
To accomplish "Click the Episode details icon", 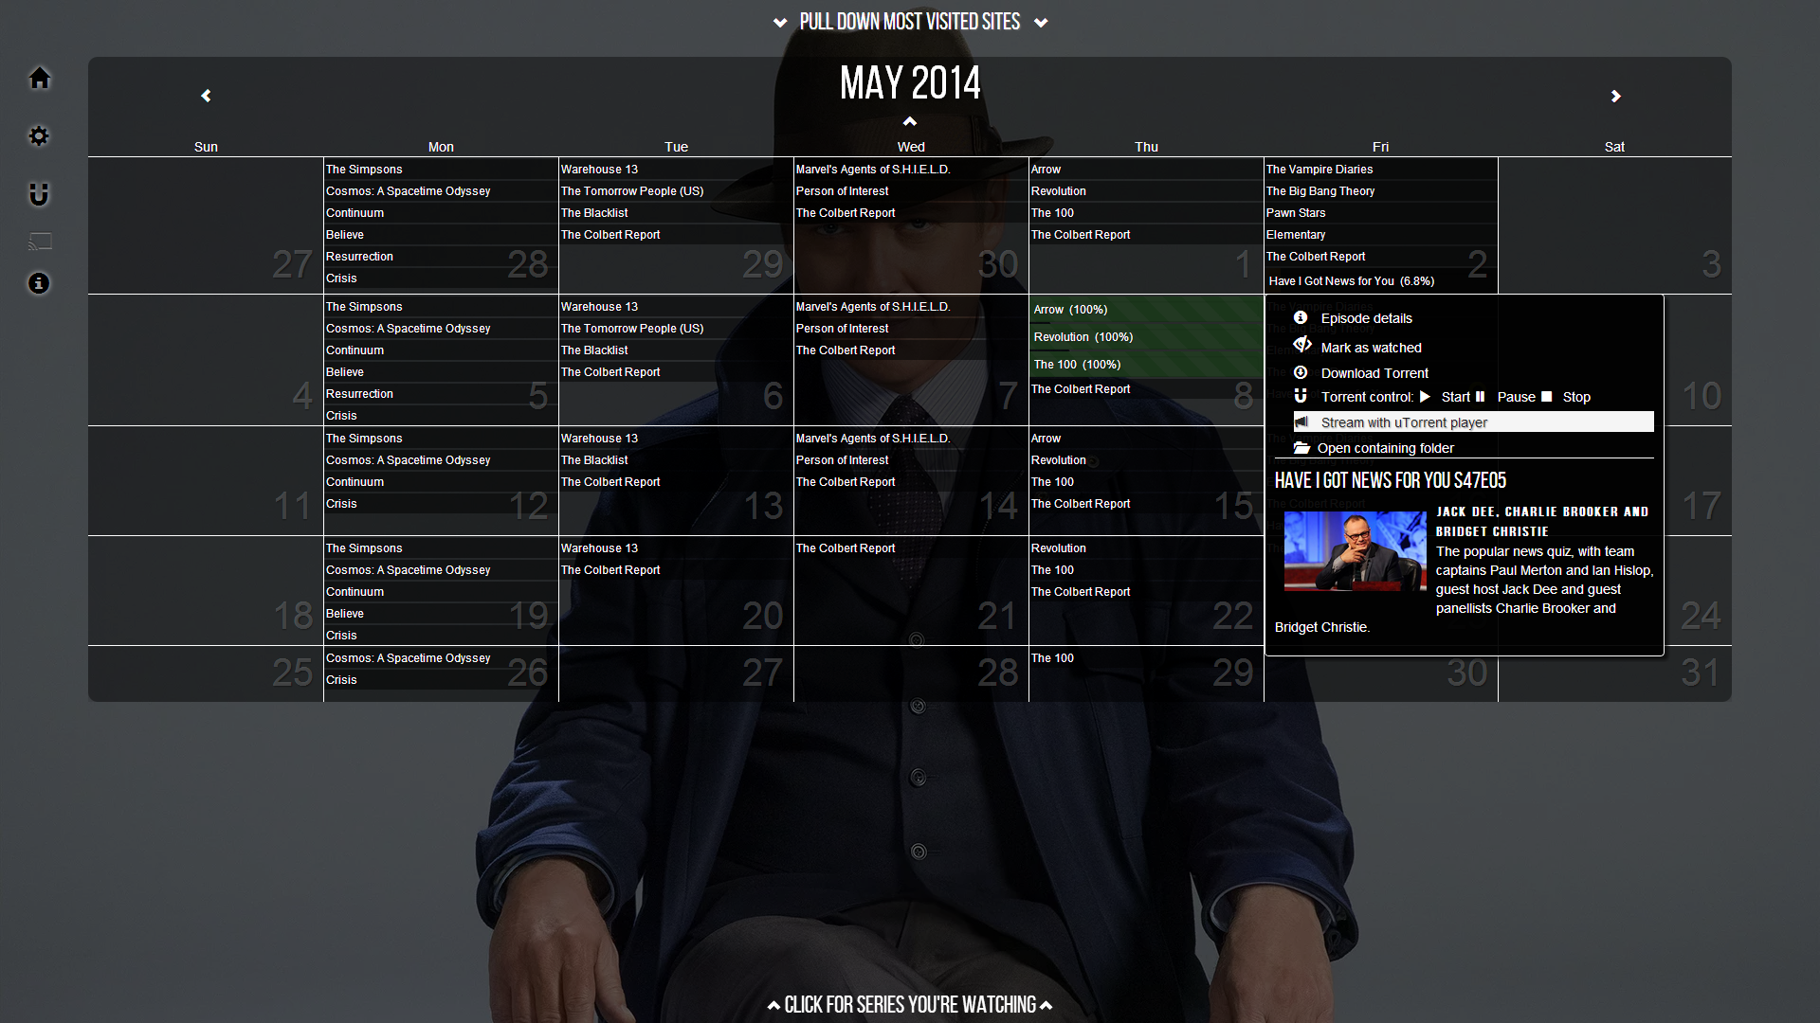I will point(1300,317).
